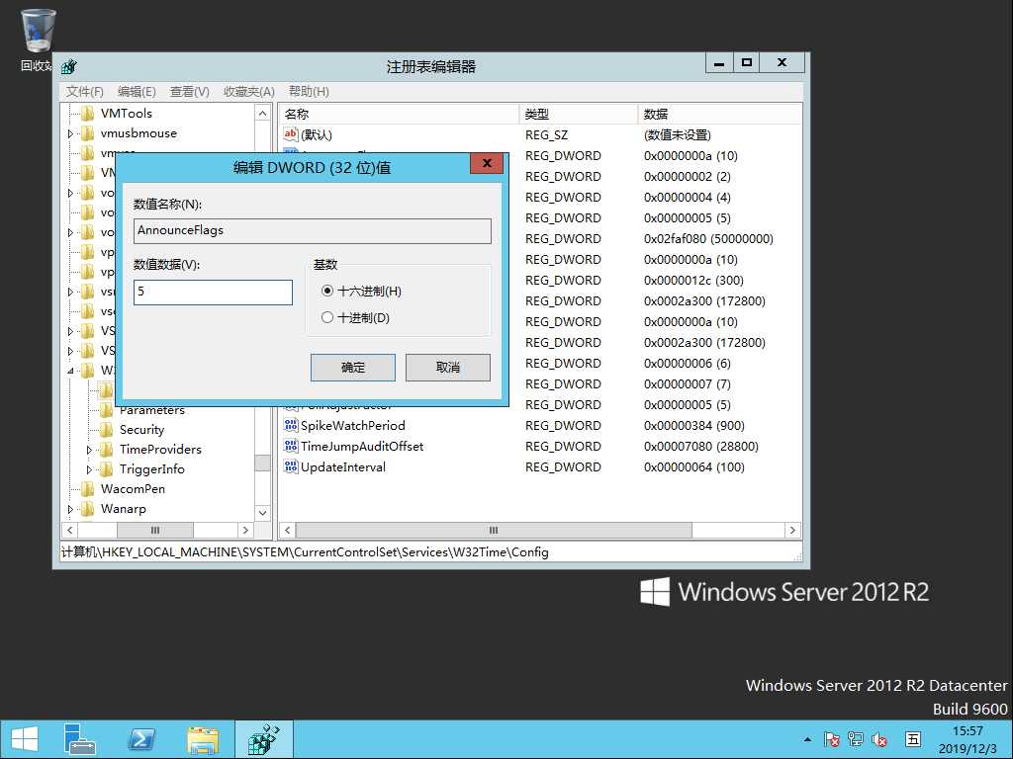Viewport: 1013px width, 759px height.
Task: Select the Decimal (十进制) radio button
Action: pyautogui.click(x=327, y=317)
